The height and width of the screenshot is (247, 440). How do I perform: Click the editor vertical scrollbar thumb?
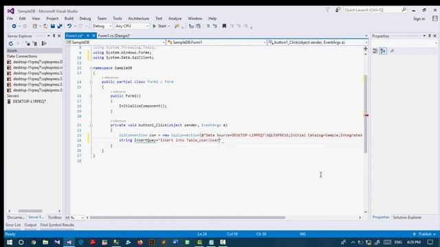click(365, 114)
